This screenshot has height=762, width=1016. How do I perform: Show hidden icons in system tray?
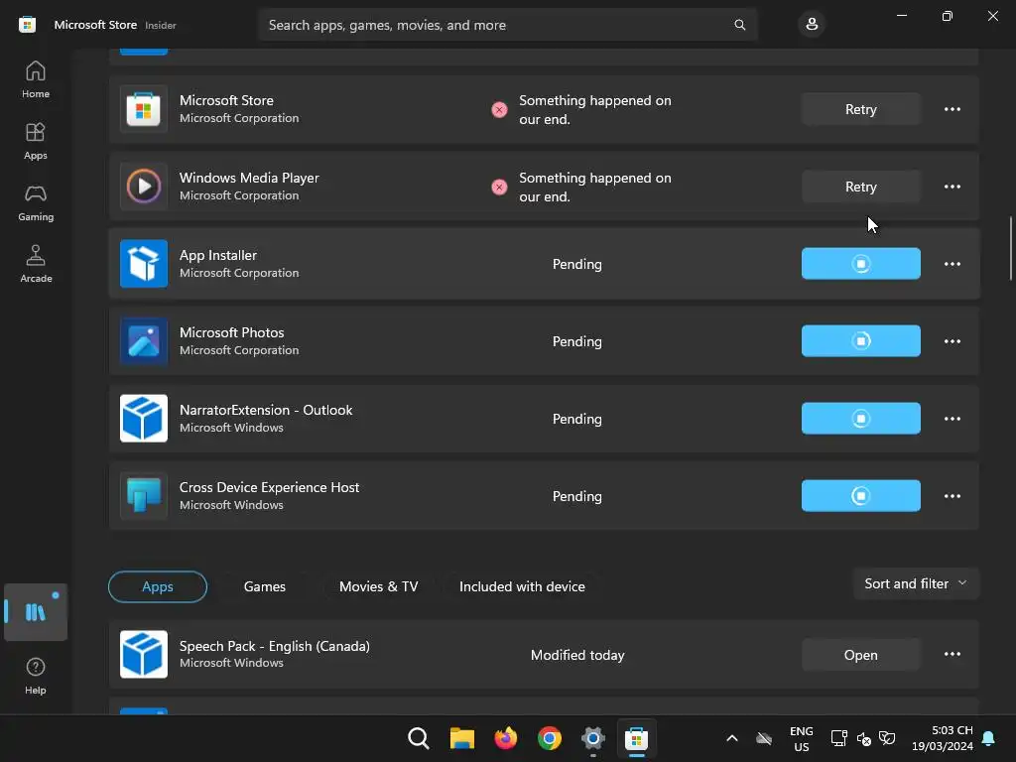click(731, 738)
